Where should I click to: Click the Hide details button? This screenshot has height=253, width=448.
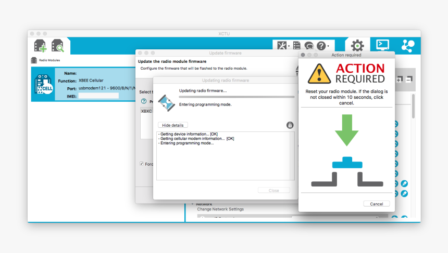[173, 125]
